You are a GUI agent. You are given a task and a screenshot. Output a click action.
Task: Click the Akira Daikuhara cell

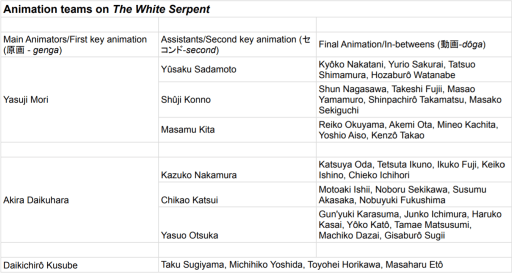pyautogui.click(x=36, y=200)
